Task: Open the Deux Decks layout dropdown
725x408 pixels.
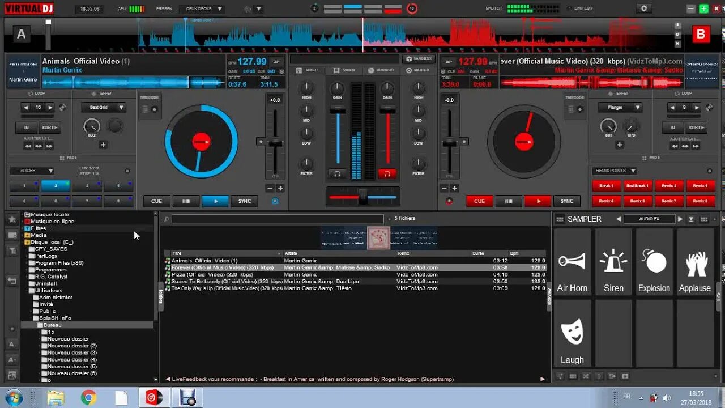Action: (x=202, y=9)
